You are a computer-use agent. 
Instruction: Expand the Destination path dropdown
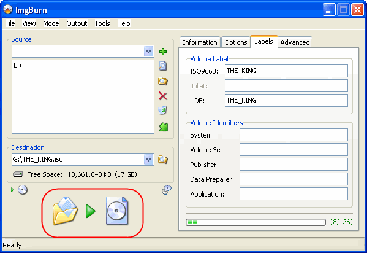148,160
